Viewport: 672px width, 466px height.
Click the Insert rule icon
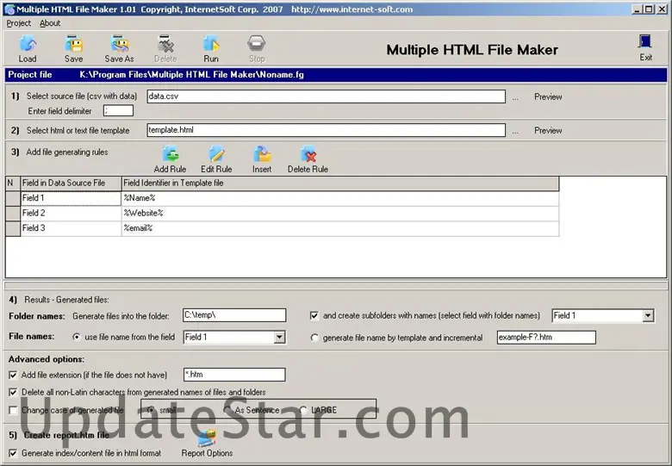pyautogui.click(x=262, y=154)
